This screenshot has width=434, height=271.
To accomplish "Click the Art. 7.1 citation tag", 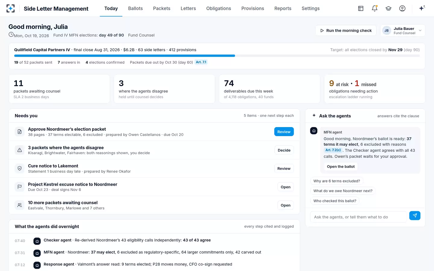I will 201,62.
